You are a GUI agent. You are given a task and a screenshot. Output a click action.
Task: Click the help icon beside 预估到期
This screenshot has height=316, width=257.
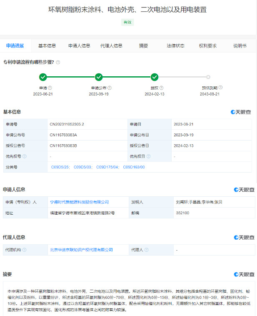(x=220, y=88)
